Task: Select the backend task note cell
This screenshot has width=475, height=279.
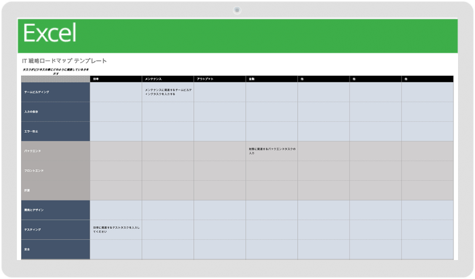Action: pos(271,150)
